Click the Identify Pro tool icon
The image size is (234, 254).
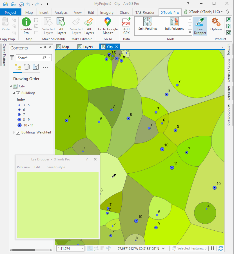(x=26, y=22)
